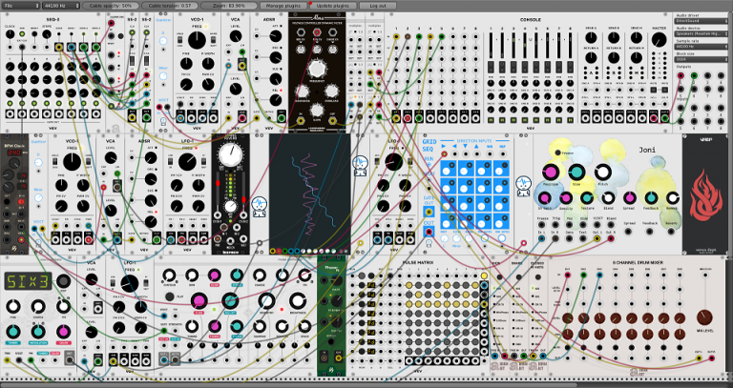Click the teal MODULATION knob

[38, 332]
